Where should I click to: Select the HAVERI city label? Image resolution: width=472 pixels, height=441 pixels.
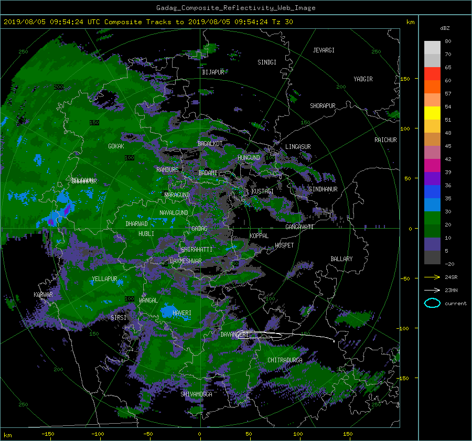pos(182,314)
